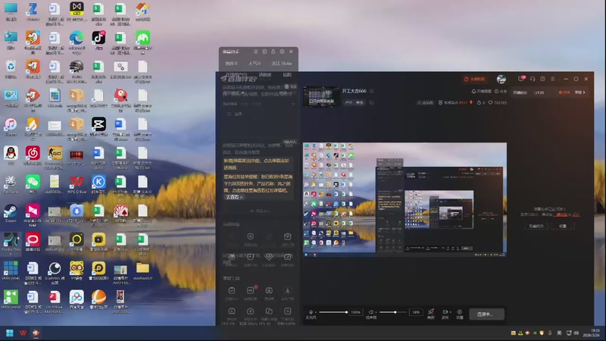Adjust the speaker volume slider
This screenshot has height=341, width=606.
pos(393,312)
